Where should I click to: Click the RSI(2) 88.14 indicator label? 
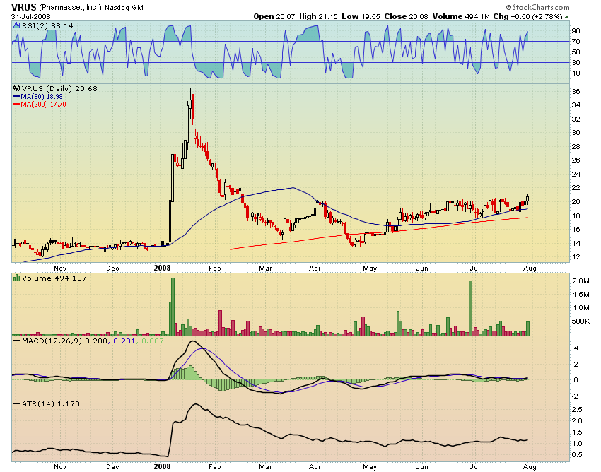point(47,25)
